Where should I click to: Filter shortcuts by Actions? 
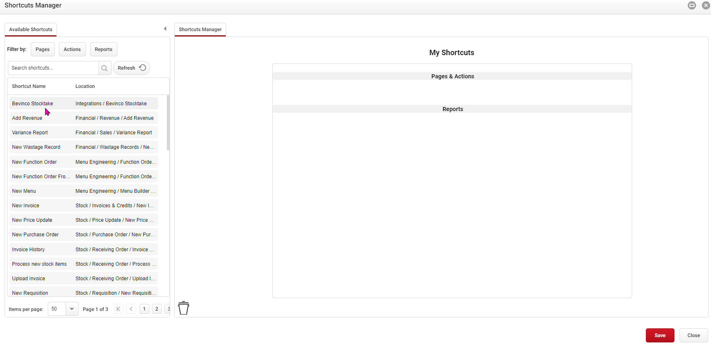(x=72, y=49)
